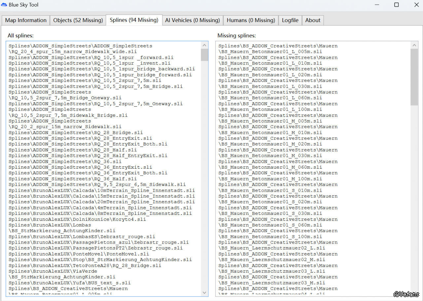Image resolution: width=423 pixels, height=301 pixels.
Task: Click the Blue Sky Tool cloud icon
Action: (x=4, y=5)
